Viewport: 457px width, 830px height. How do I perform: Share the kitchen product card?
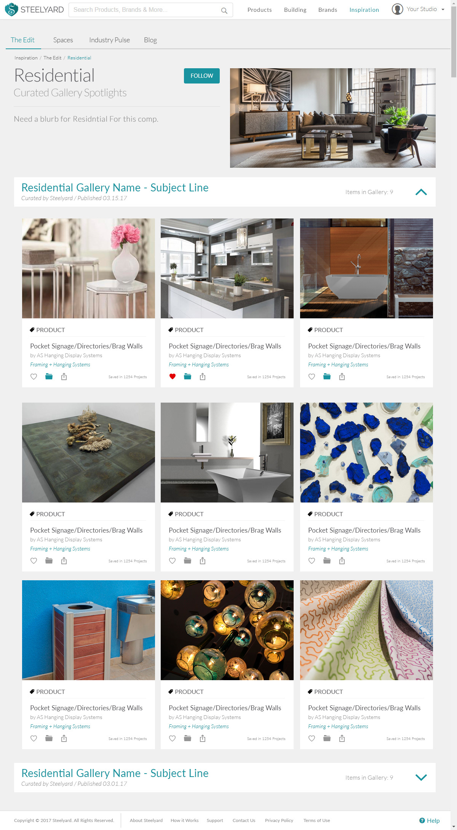[203, 377]
